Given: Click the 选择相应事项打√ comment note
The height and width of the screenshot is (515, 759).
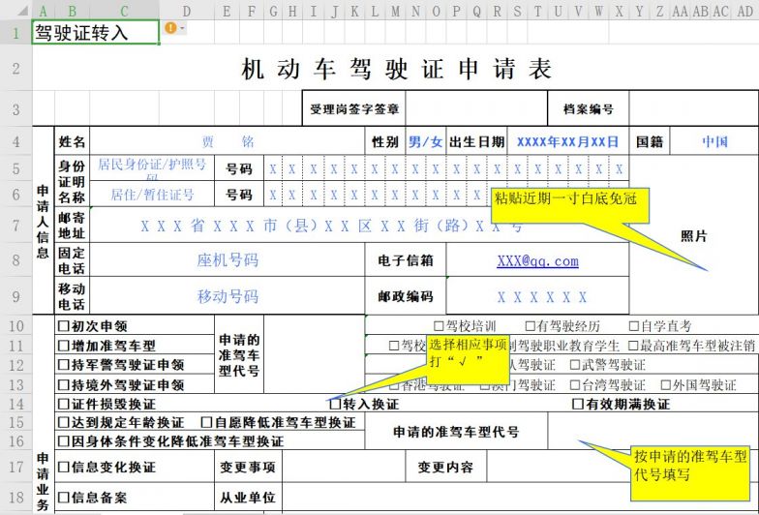Looking at the screenshot, I should click(x=468, y=360).
